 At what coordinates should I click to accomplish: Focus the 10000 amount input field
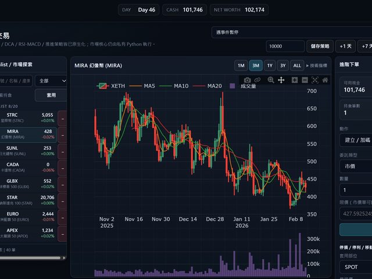[x=285, y=46]
